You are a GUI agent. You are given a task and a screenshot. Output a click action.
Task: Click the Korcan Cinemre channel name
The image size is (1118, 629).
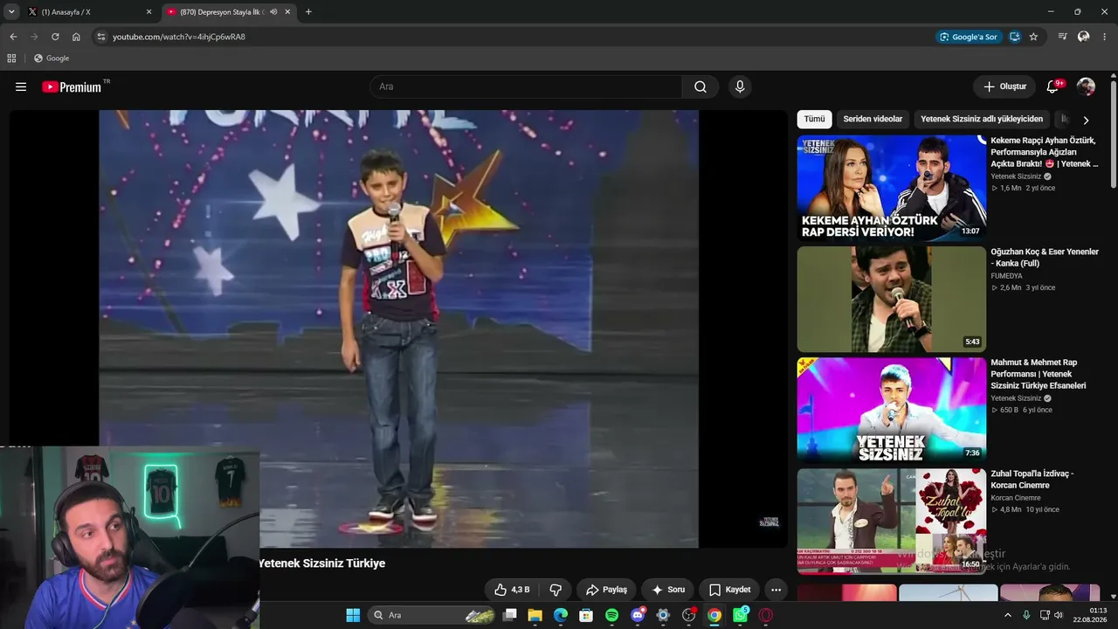click(1016, 498)
